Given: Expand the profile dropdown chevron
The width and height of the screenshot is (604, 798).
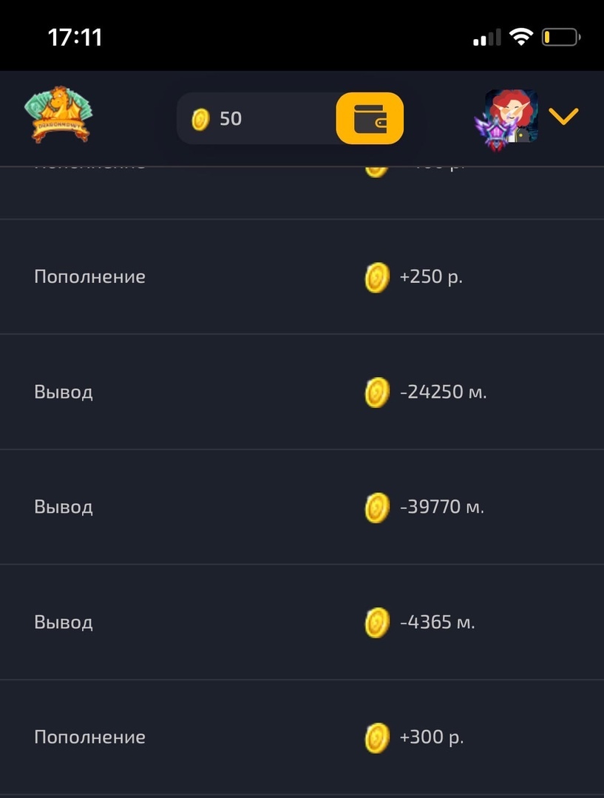Looking at the screenshot, I should 563,117.
